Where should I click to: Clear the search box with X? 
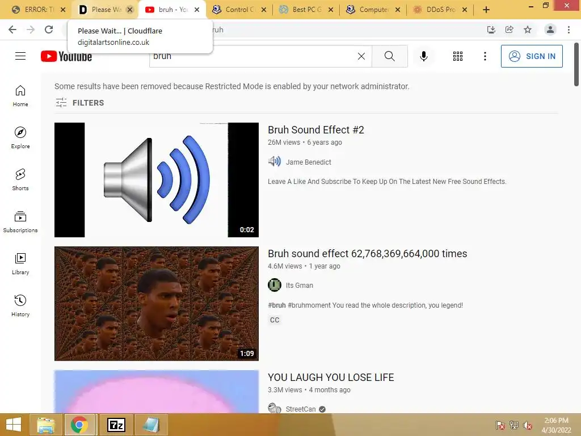(361, 56)
